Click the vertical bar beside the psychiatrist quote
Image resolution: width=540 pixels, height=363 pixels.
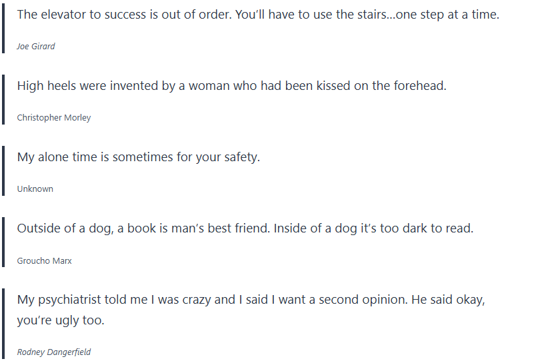coord(3,324)
